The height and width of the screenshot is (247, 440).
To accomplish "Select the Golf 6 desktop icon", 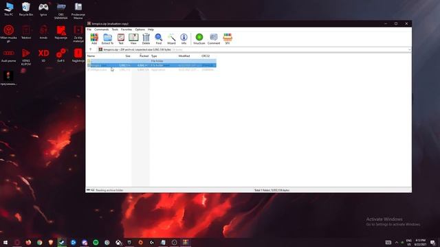I will (x=61, y=56).
